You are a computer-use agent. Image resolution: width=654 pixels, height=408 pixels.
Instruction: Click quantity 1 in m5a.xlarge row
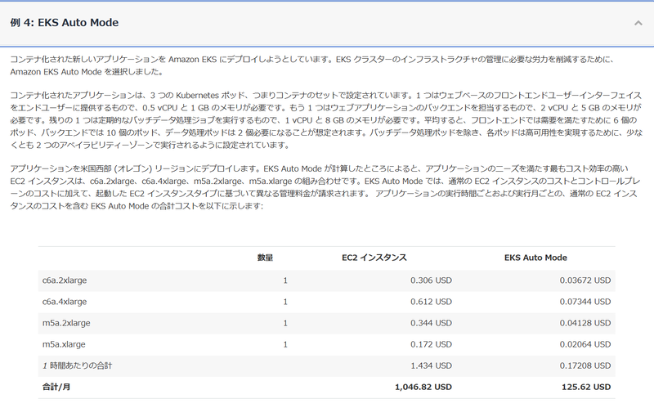[285, 344]
